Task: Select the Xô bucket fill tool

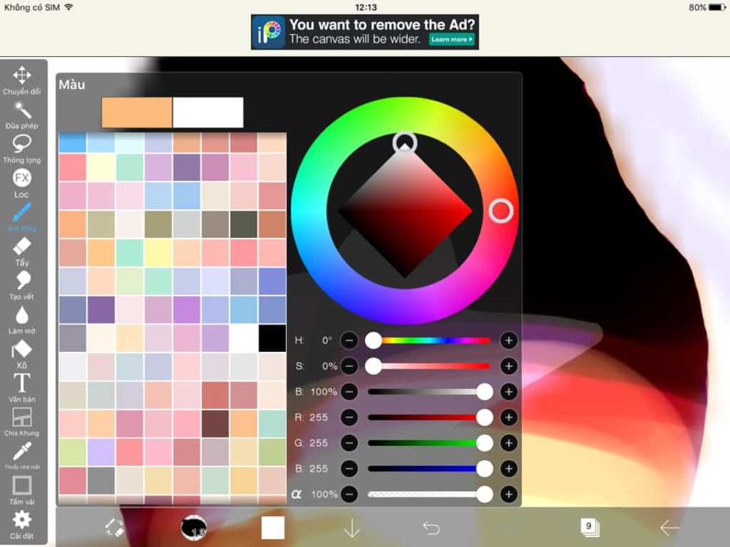Action: [22, 355]
